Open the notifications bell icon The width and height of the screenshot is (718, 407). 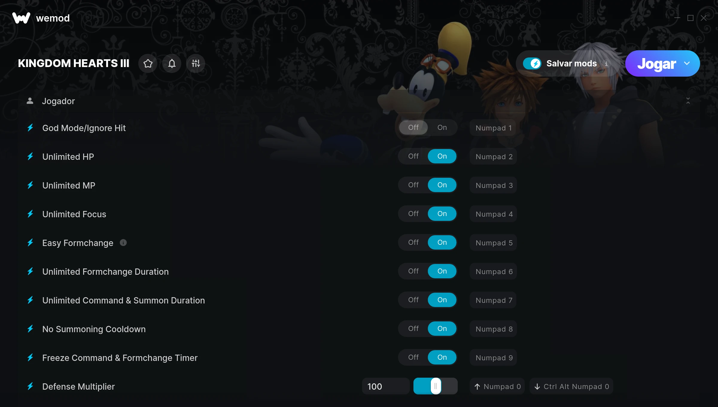(172, 63)
